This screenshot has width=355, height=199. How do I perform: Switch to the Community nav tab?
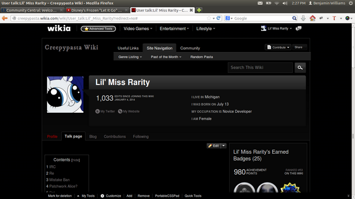coord(190,48)
